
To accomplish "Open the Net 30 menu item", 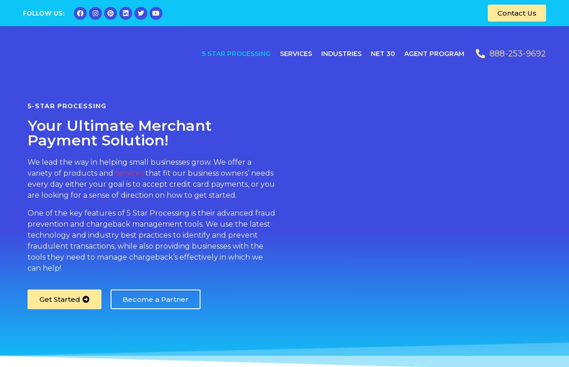I will tap(383, 54).
